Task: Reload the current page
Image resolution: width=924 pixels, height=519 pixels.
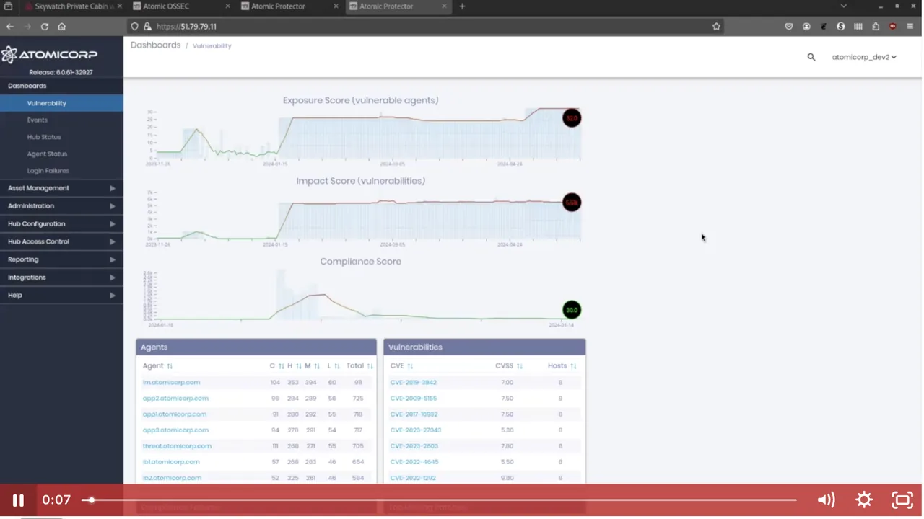Action: [45, 27]
